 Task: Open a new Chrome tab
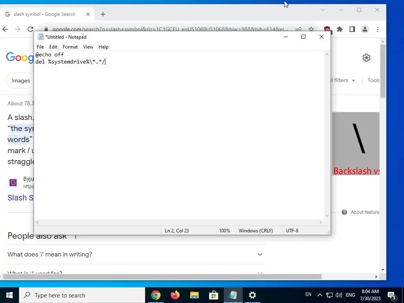point(103,14)
